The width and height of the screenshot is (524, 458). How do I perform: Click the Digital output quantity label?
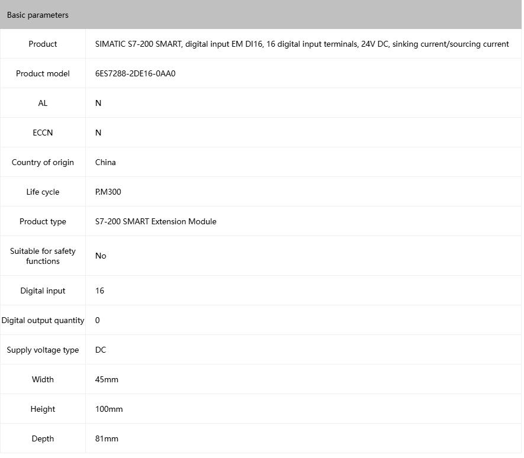(43, 320)
